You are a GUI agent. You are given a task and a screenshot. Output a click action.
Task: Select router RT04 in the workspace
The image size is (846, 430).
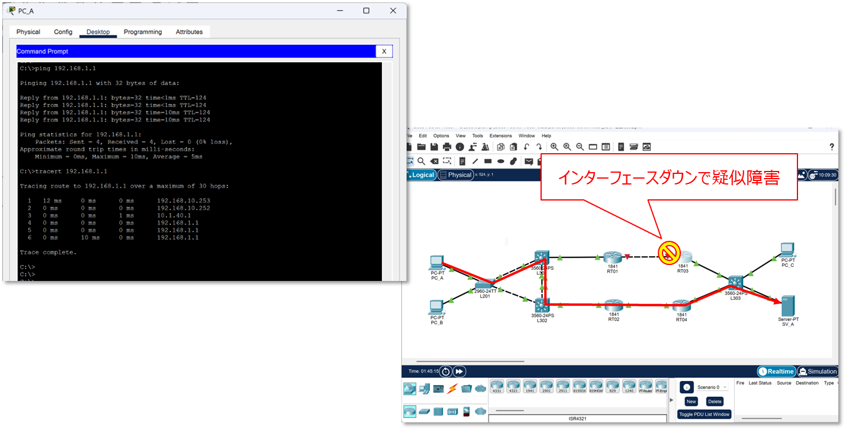coord(681,306)
